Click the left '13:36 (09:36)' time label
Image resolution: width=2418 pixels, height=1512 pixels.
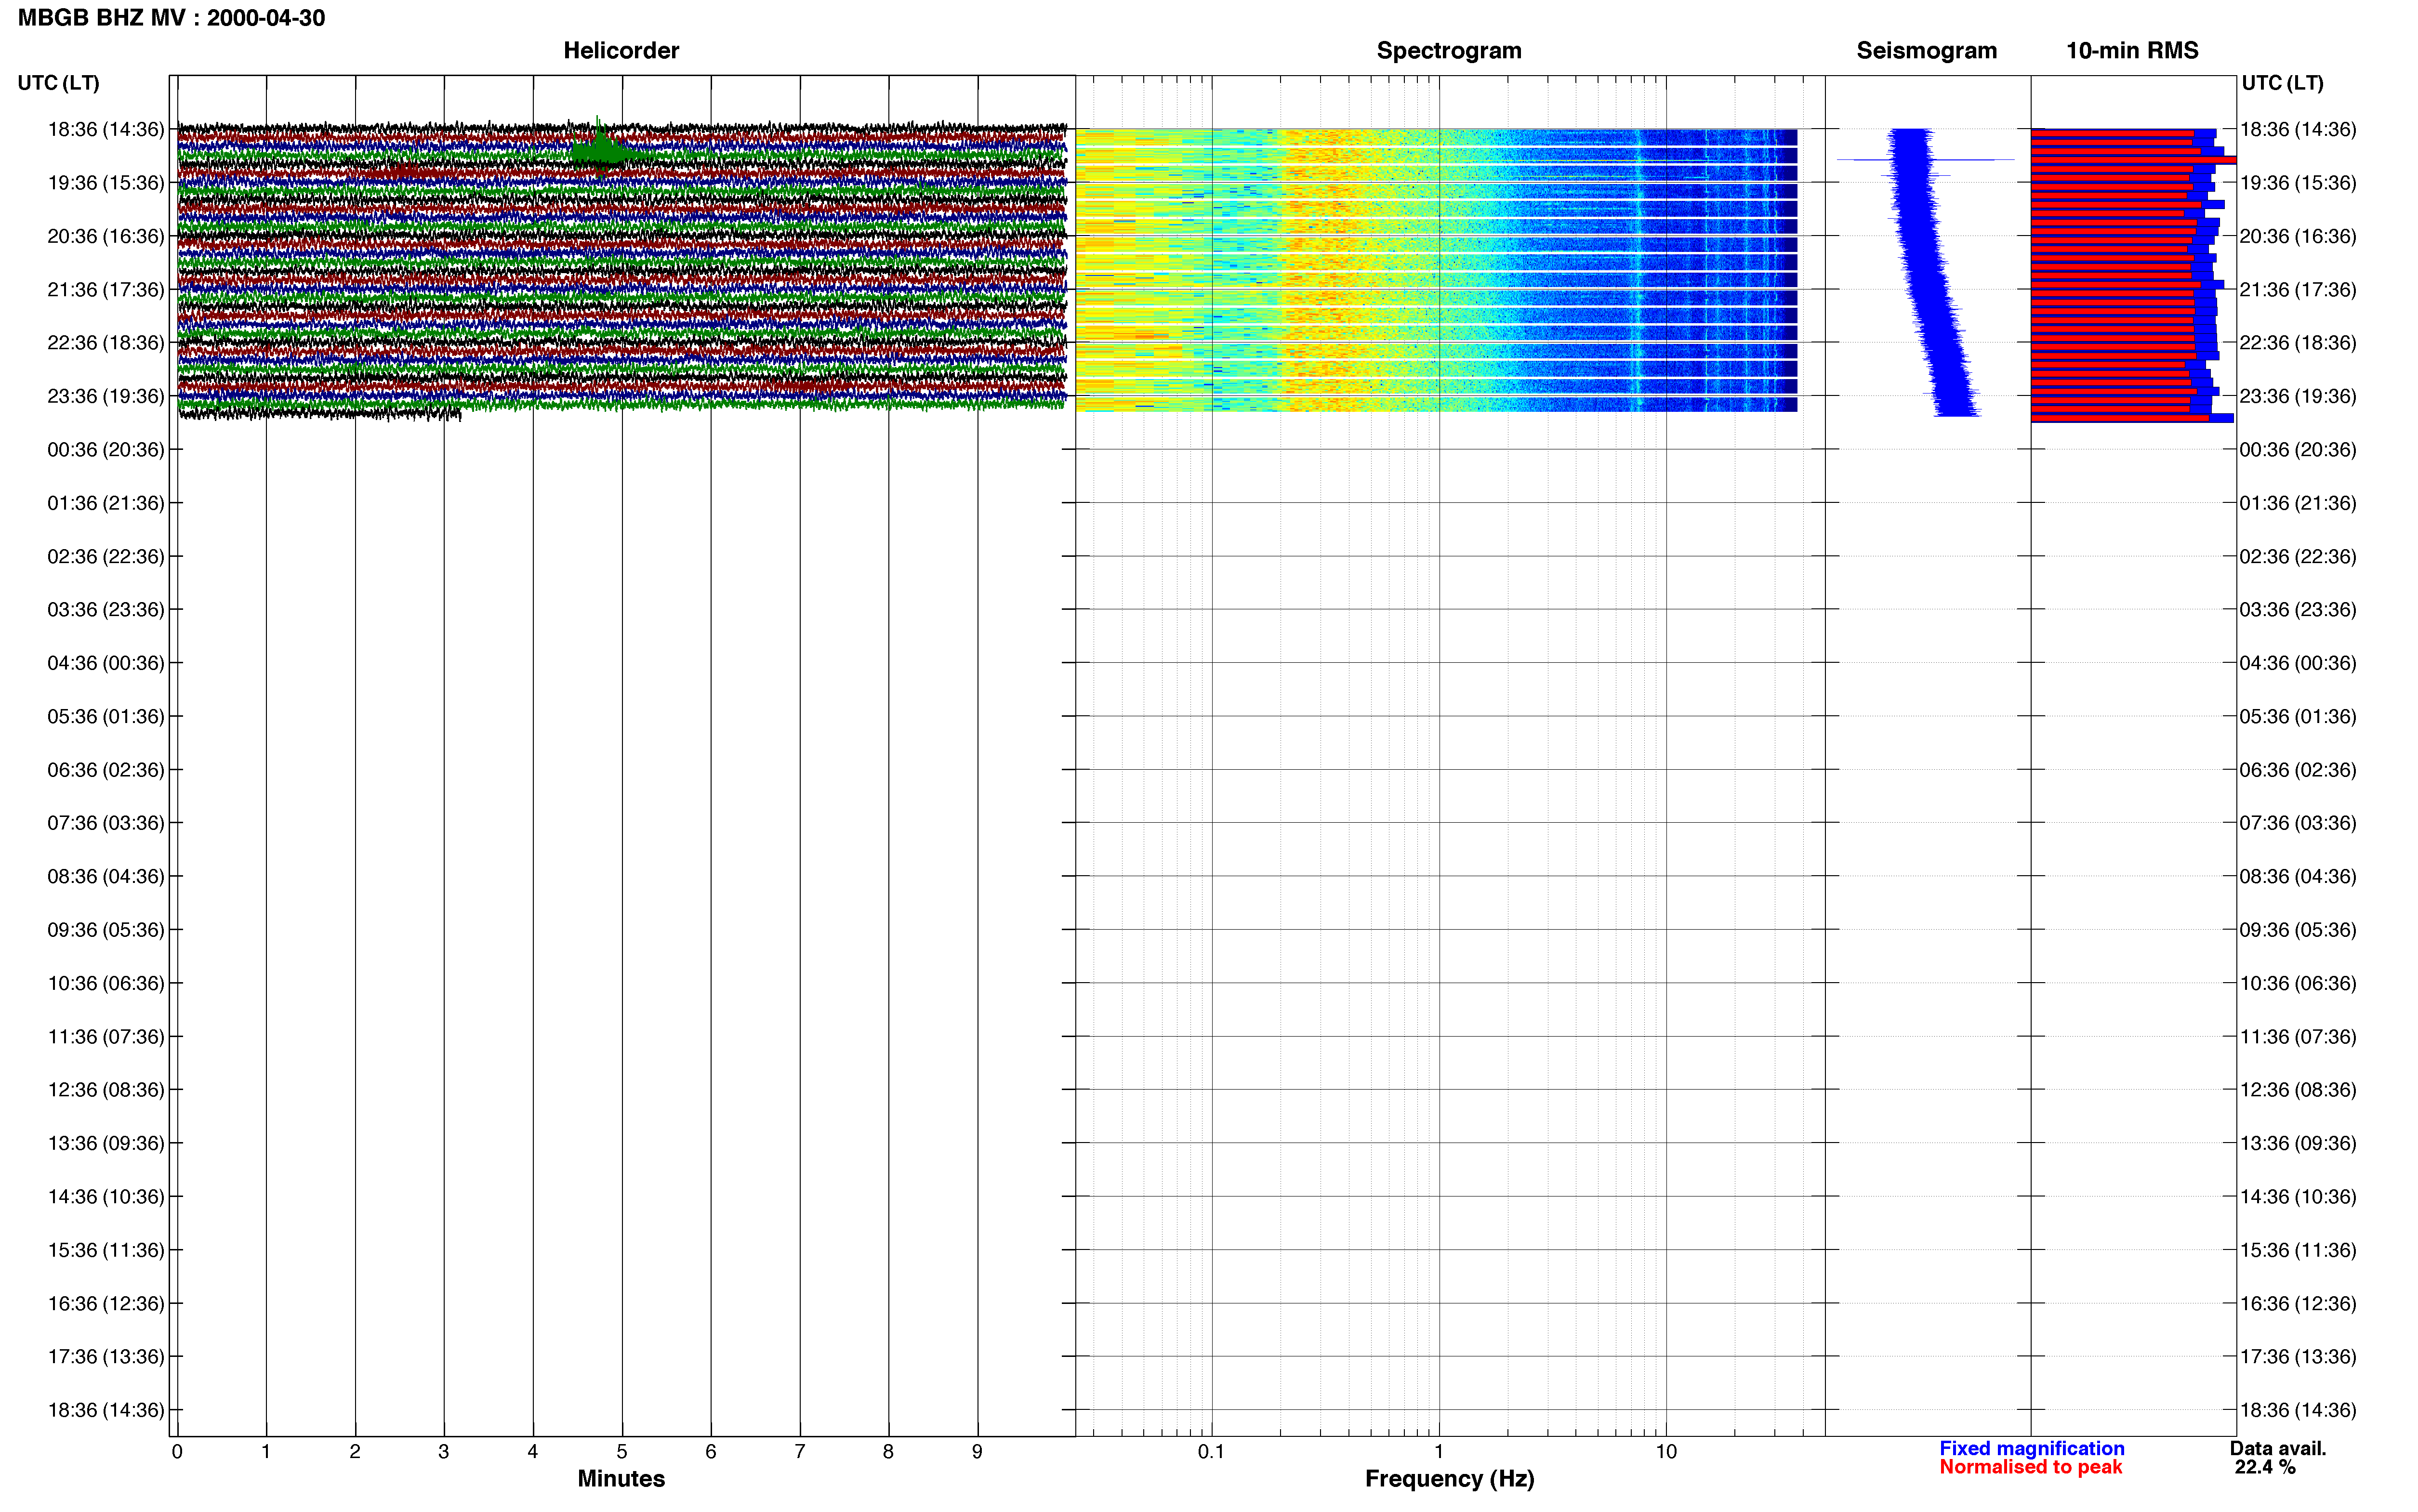(106, 1143)
